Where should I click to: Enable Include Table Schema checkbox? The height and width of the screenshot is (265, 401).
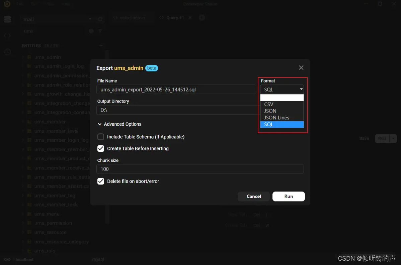click(x=101, y=137)
